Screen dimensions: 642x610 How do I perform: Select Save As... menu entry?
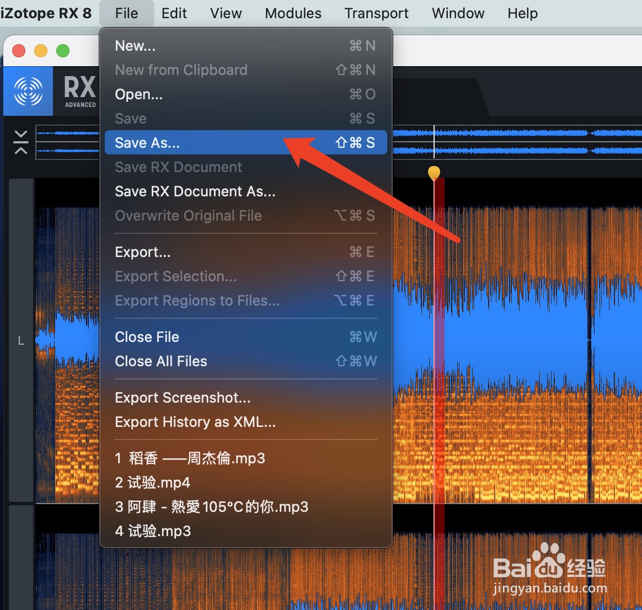(245, 142)
